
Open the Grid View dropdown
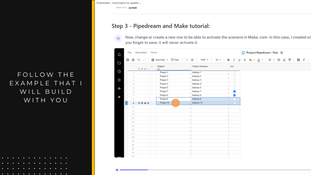tap(160, 60)
